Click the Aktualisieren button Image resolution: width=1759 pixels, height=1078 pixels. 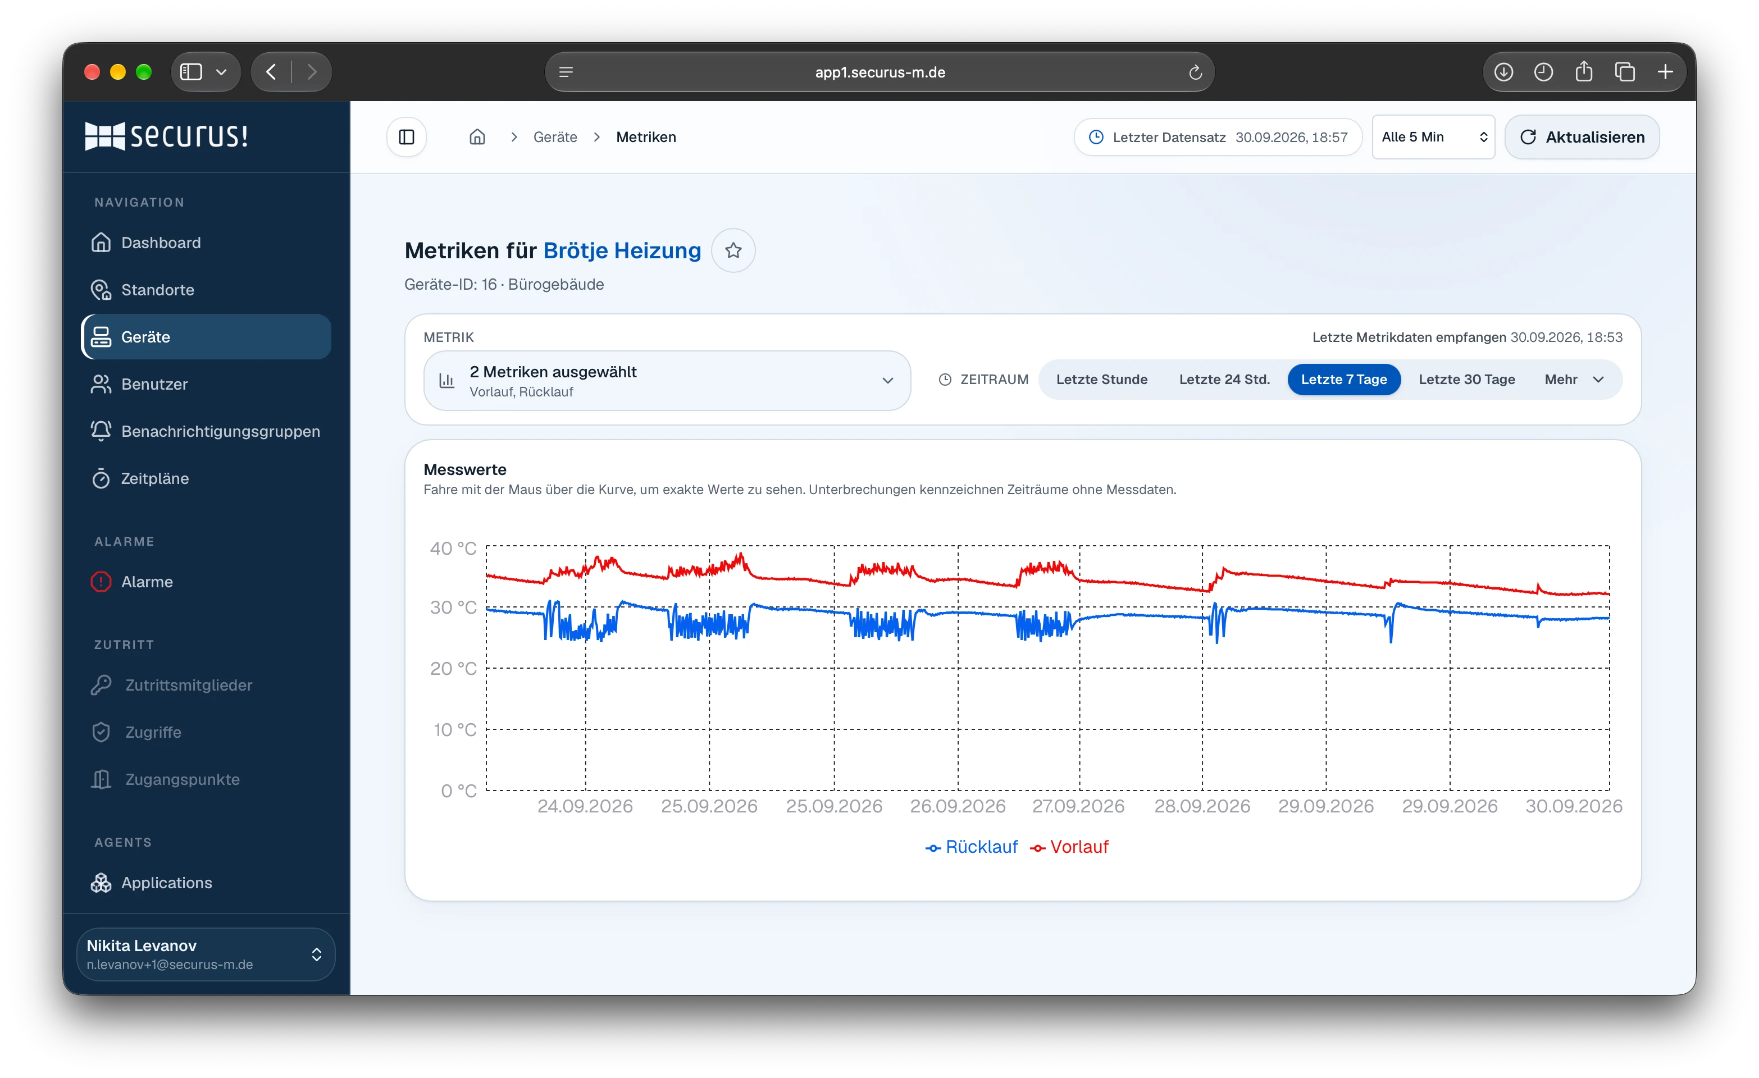tap(1582, 137)
